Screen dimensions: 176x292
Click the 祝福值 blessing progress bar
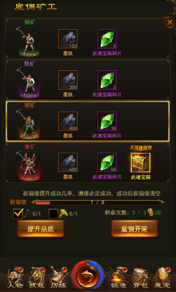coord(98,203)
